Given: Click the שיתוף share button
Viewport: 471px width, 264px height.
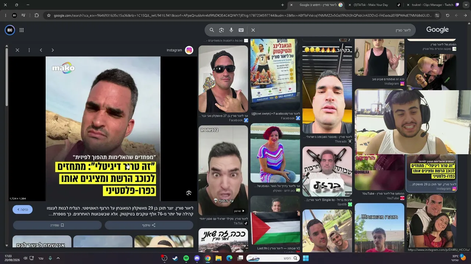Looking at the screenshot, I should tap(149, 225).
